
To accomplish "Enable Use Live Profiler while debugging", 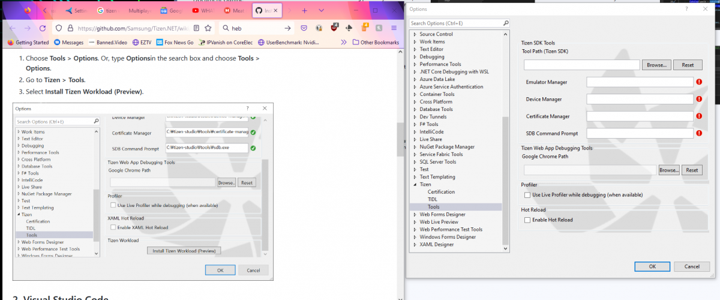I will point(527,195).
